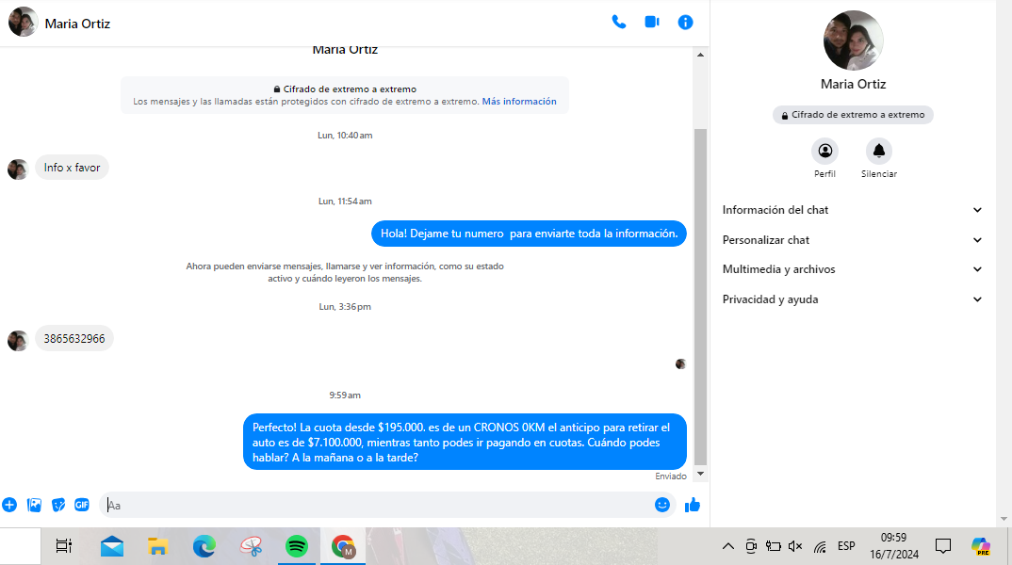The image size is (1012, 565).
Task: Toggle the muted speaker volume in tray
Action: coord(795,546)
